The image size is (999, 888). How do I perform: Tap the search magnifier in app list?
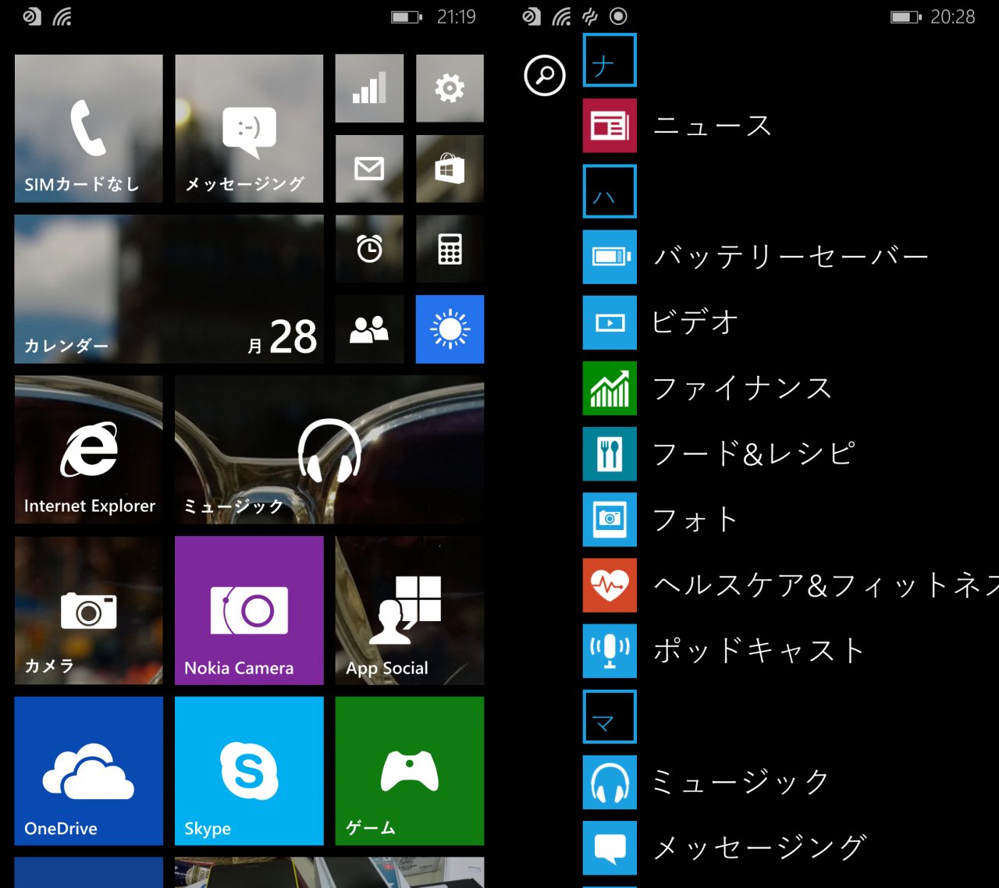tap(545, 76)
